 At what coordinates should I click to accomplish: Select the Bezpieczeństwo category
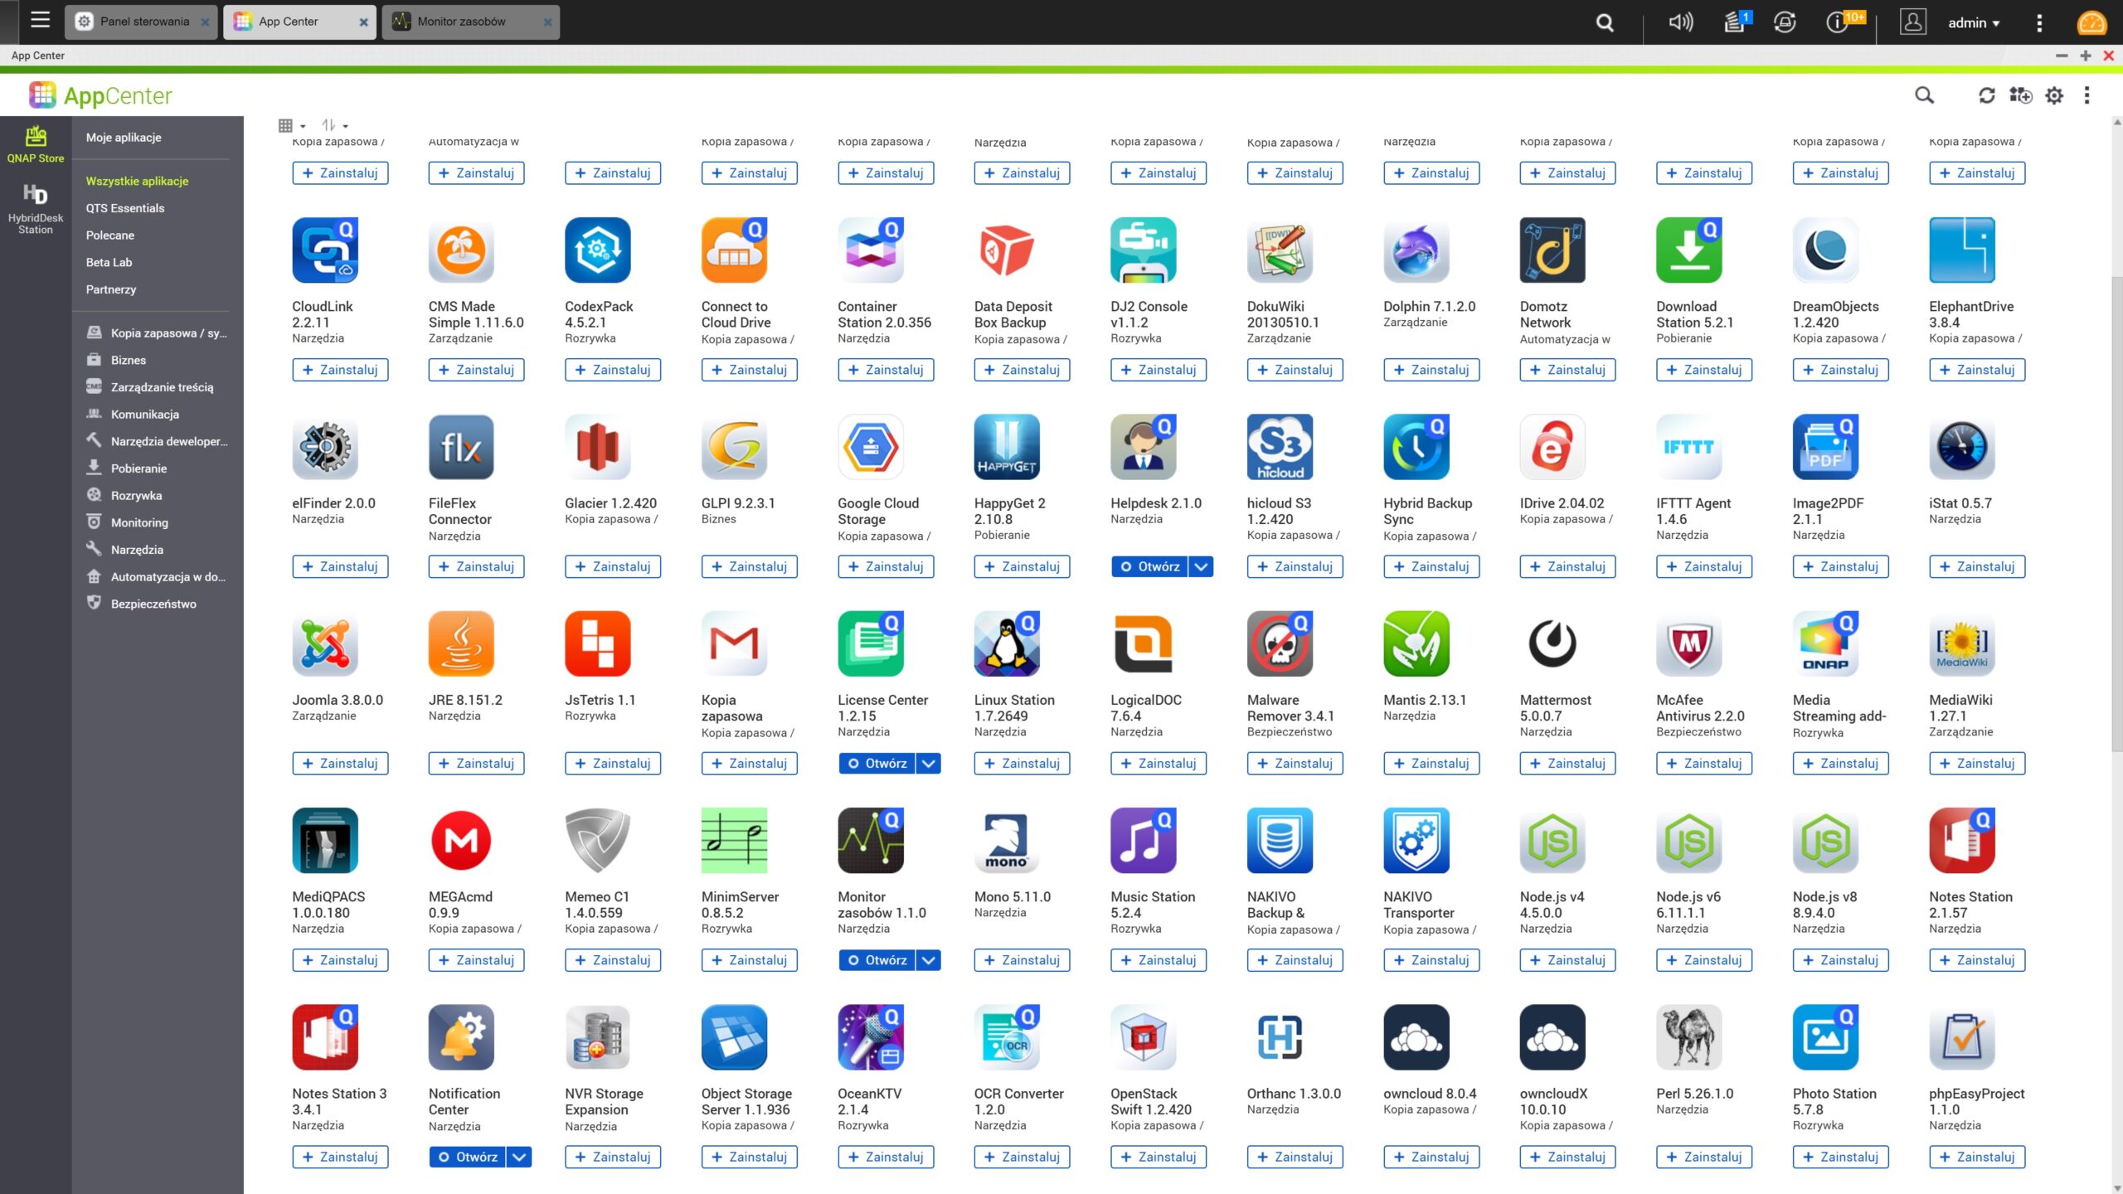(x=153, y=604)
